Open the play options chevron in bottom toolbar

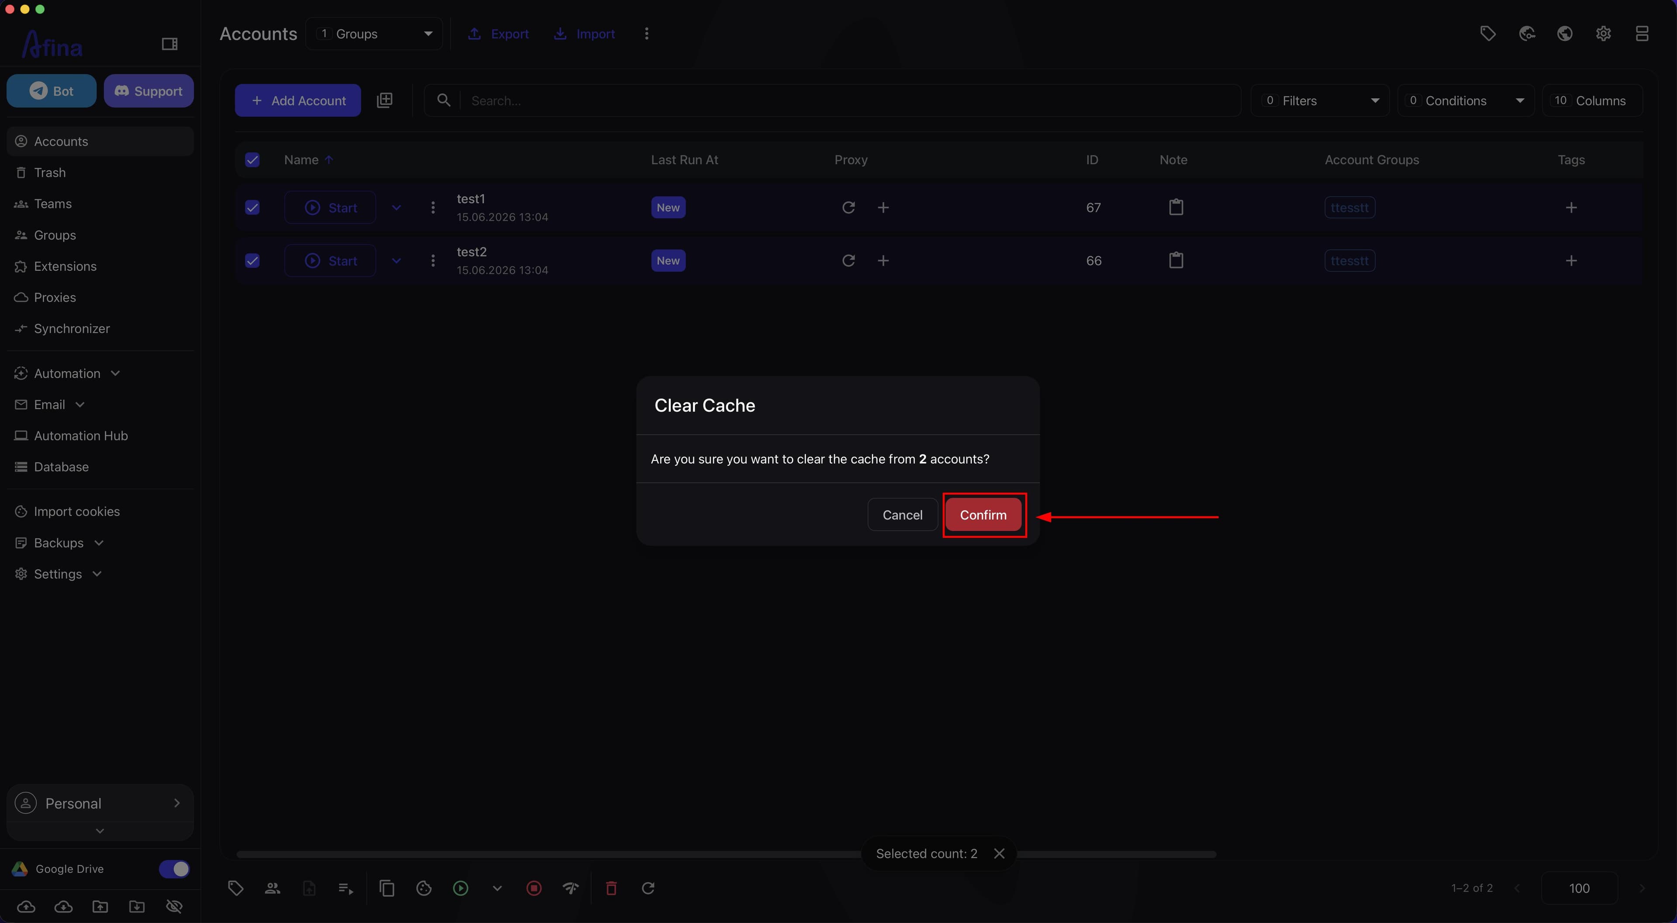[497, 888]
